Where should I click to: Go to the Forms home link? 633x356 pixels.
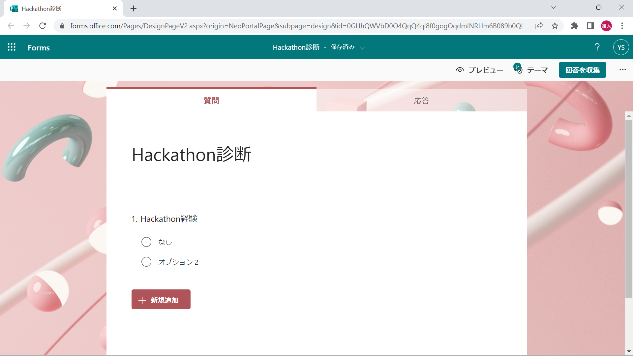(x=39, y=47)
